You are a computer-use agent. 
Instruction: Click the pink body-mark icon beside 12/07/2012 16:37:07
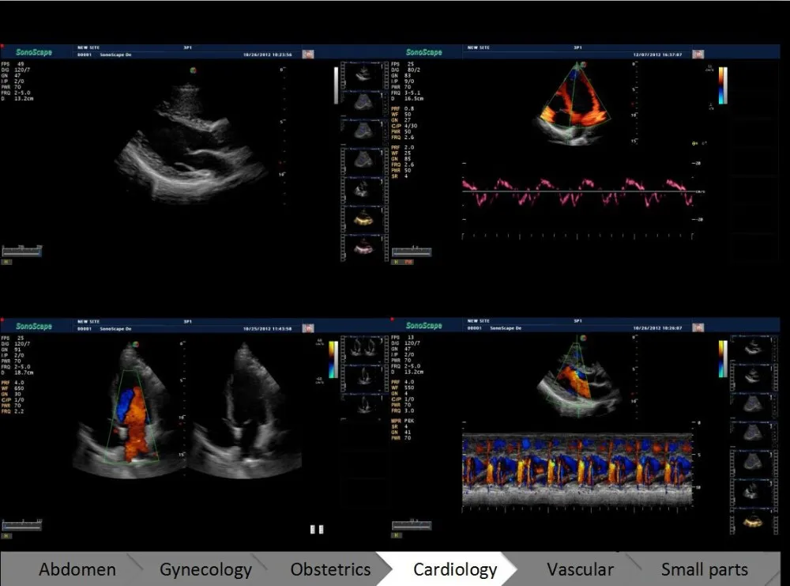[x=698, y=54]
